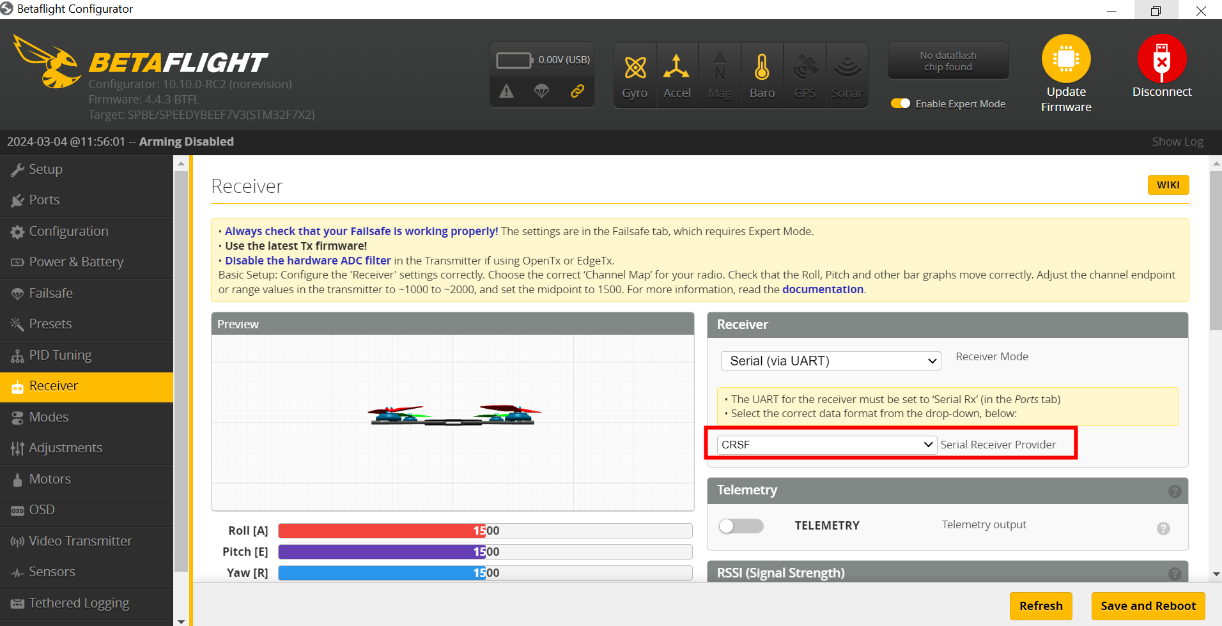Open Telemetry output help icon

[x=1163, y=528]
